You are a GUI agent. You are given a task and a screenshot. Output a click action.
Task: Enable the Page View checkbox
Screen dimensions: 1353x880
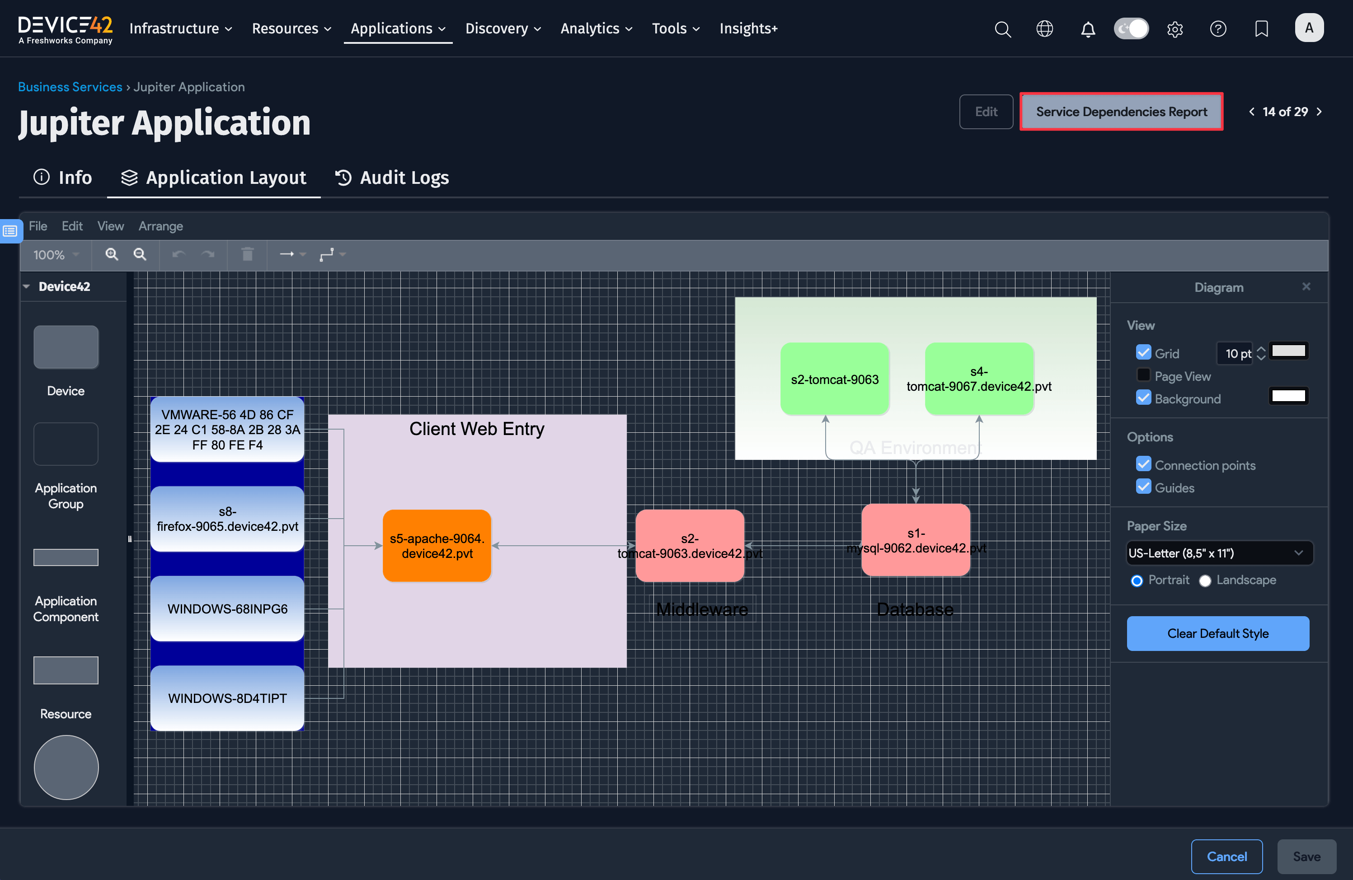tap(1144, 375)
